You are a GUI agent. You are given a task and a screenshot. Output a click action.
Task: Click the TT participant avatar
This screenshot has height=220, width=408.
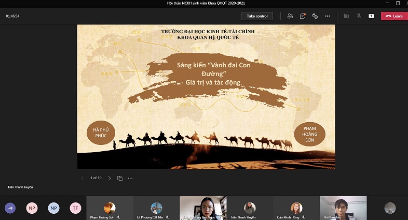[x=76, y=208]
